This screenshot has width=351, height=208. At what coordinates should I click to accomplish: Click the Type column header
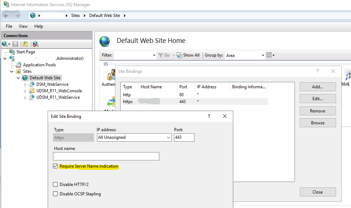130,87
